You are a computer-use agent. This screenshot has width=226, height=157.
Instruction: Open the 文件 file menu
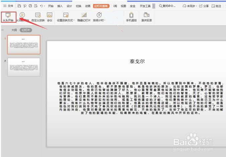click(x=8, y=6)
